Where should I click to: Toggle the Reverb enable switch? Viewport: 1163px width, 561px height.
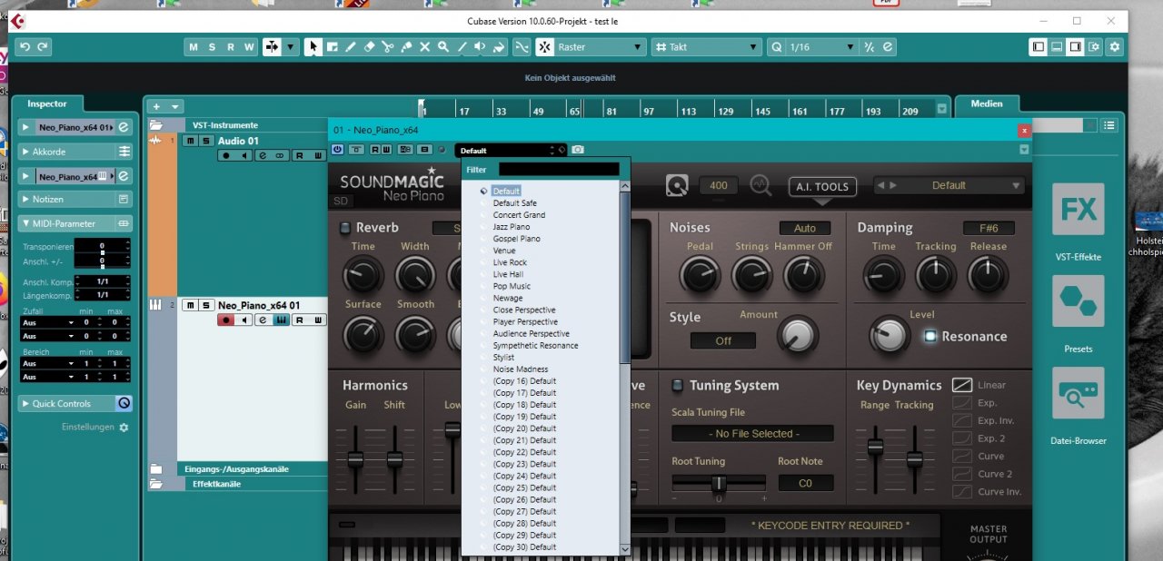(x=344, y=228)
